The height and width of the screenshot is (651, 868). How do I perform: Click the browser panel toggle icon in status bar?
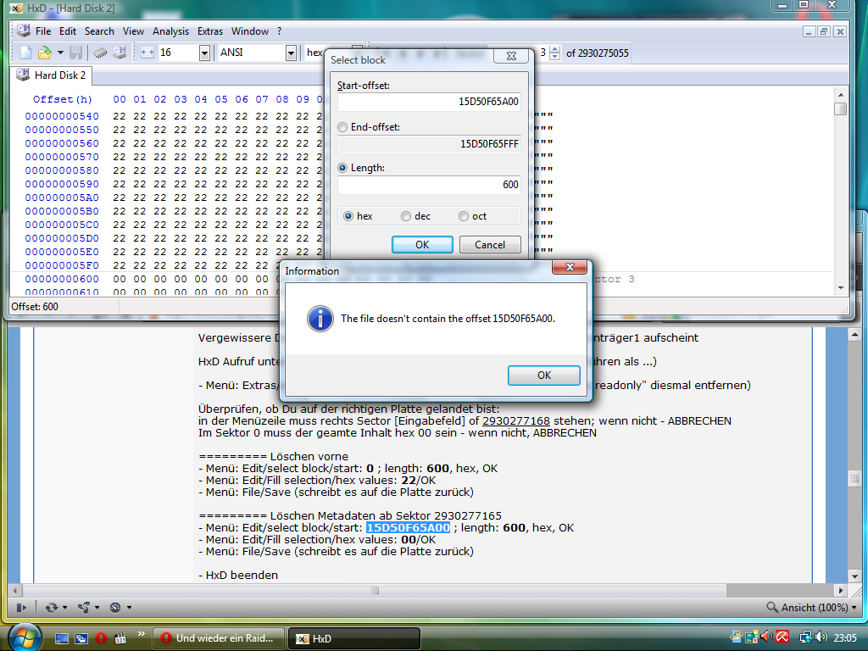pos(21,608)
